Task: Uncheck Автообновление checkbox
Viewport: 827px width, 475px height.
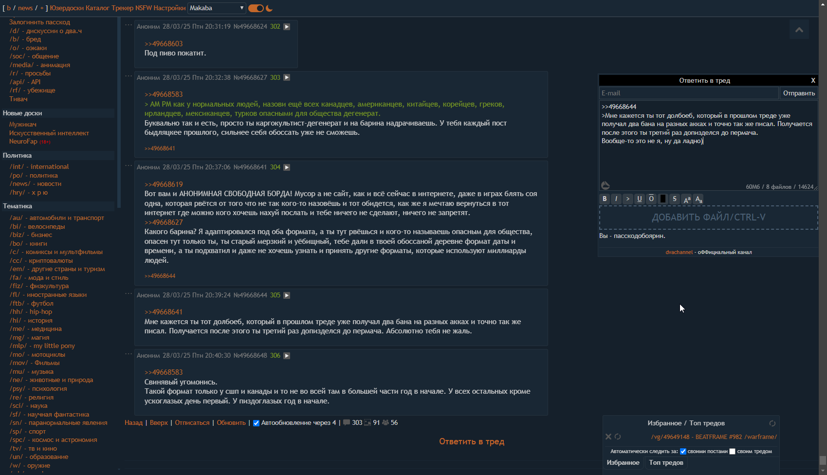Action: (256, 423)
